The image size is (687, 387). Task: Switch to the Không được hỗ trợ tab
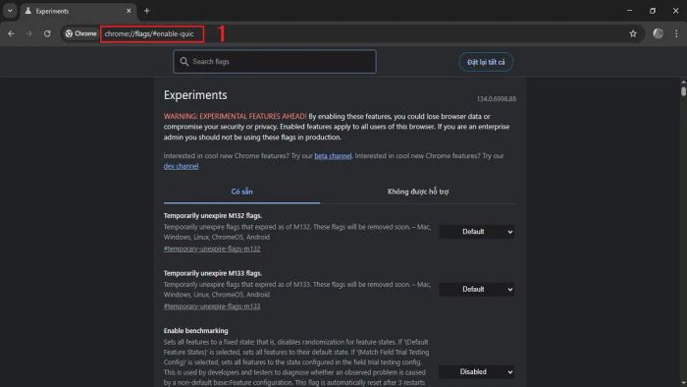417,192
